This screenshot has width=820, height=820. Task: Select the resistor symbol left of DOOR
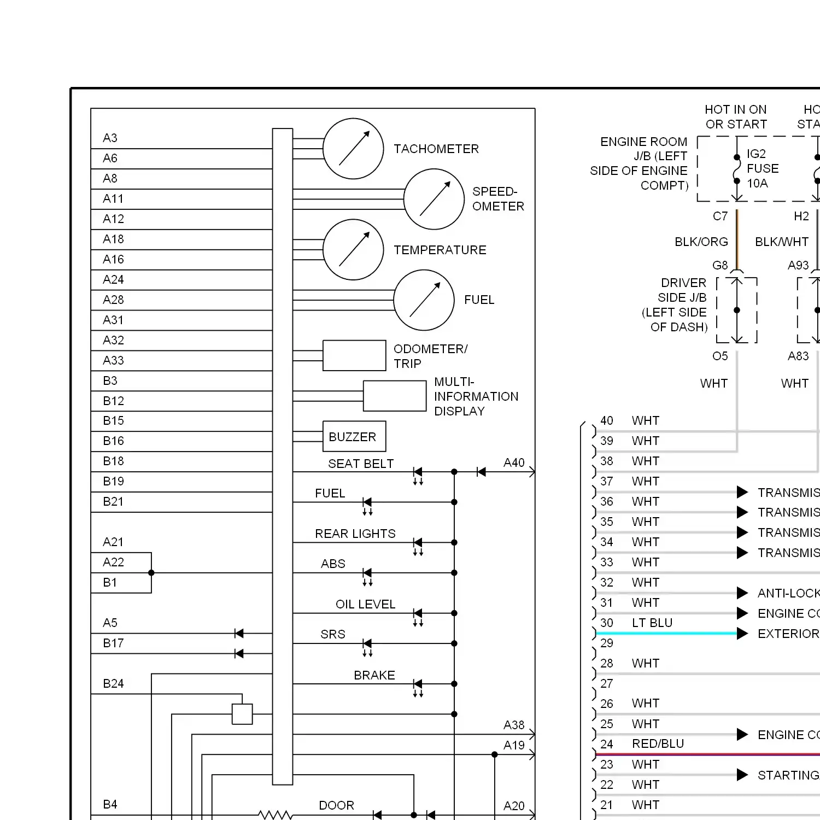[275, 815]
